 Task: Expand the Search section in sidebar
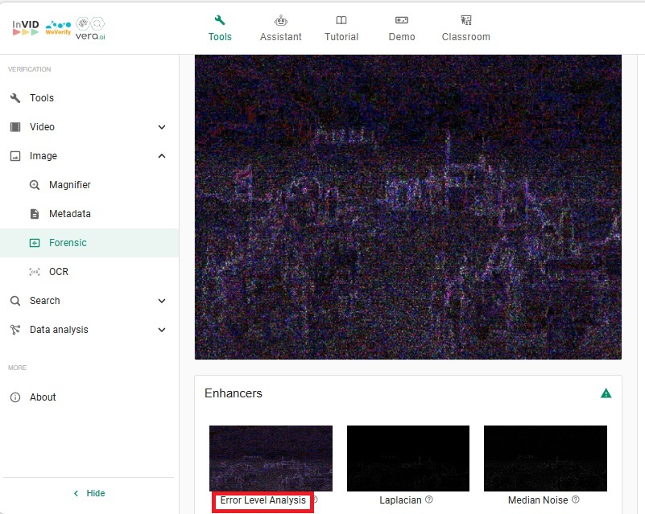162,301
